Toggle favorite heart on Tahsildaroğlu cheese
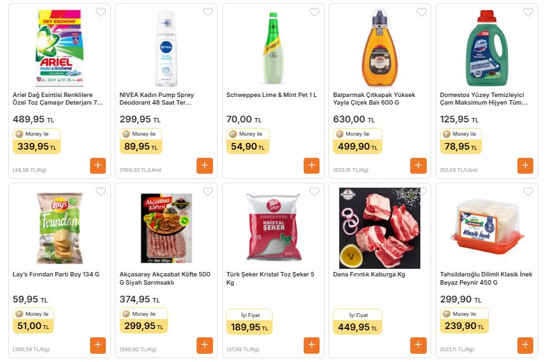The width and height of the screenshot is (551, 362). pos(528,191)
